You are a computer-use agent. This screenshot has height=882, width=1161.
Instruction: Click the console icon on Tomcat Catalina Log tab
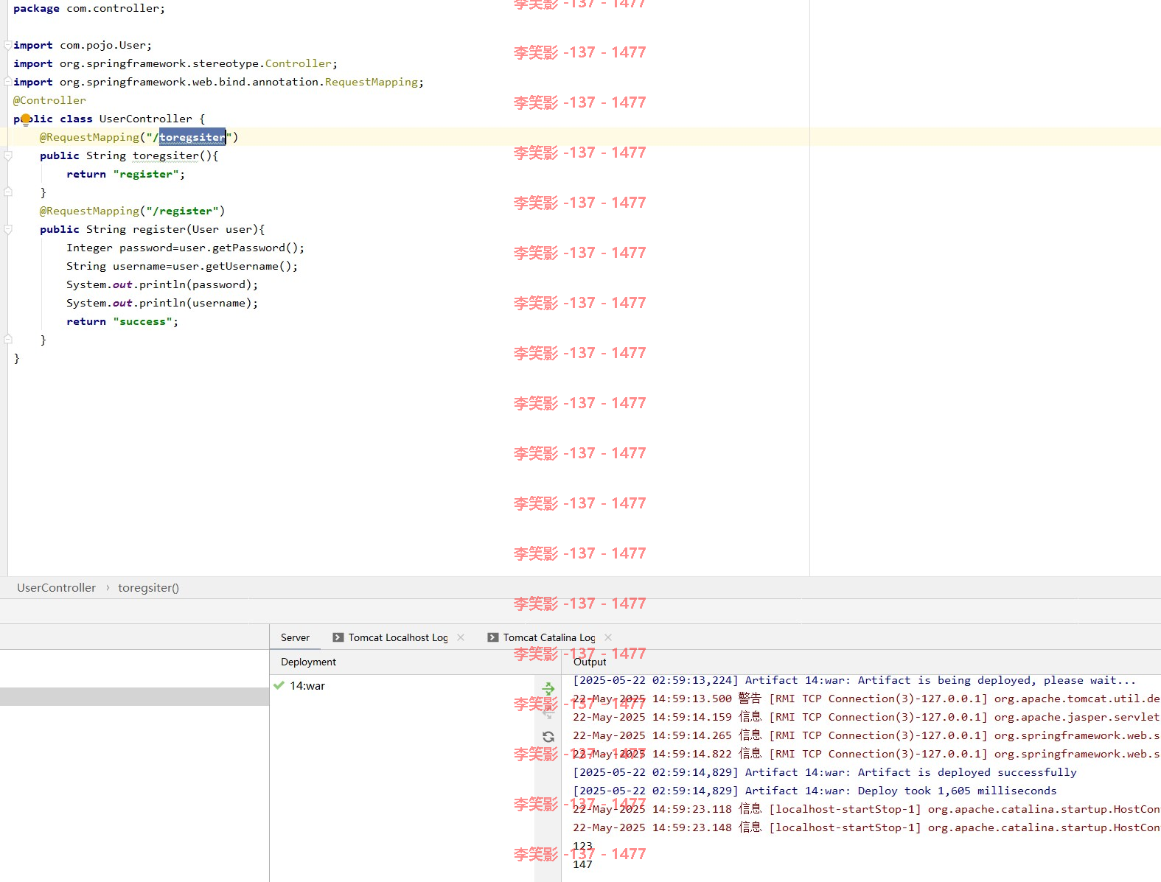(493, 637)
